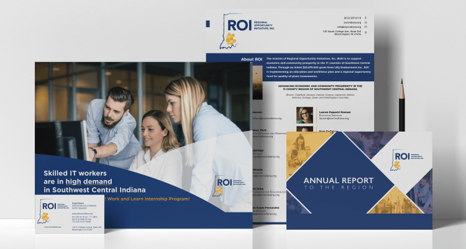Click Lauren Dapacki Keenan's portrait photo
Viewport: 466px width, 249px height.
point(304,115)
